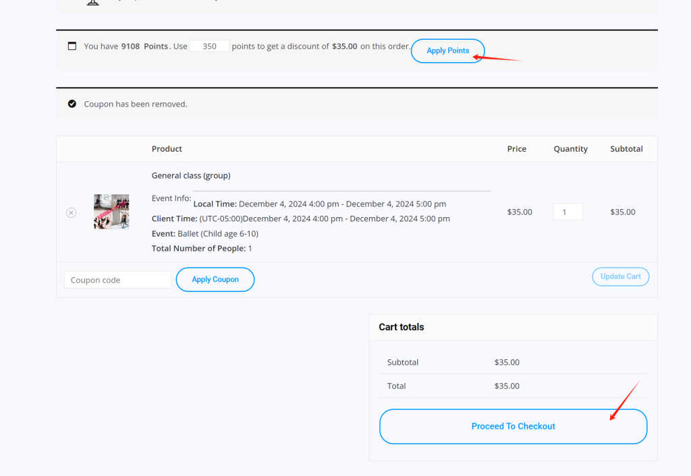Focus the points amount field showing 350
The height and width of the screenshot is (476, 691).
pos(209,47)
